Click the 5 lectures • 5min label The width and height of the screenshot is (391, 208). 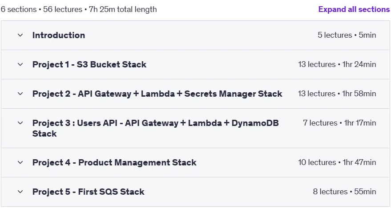point(347,35)
